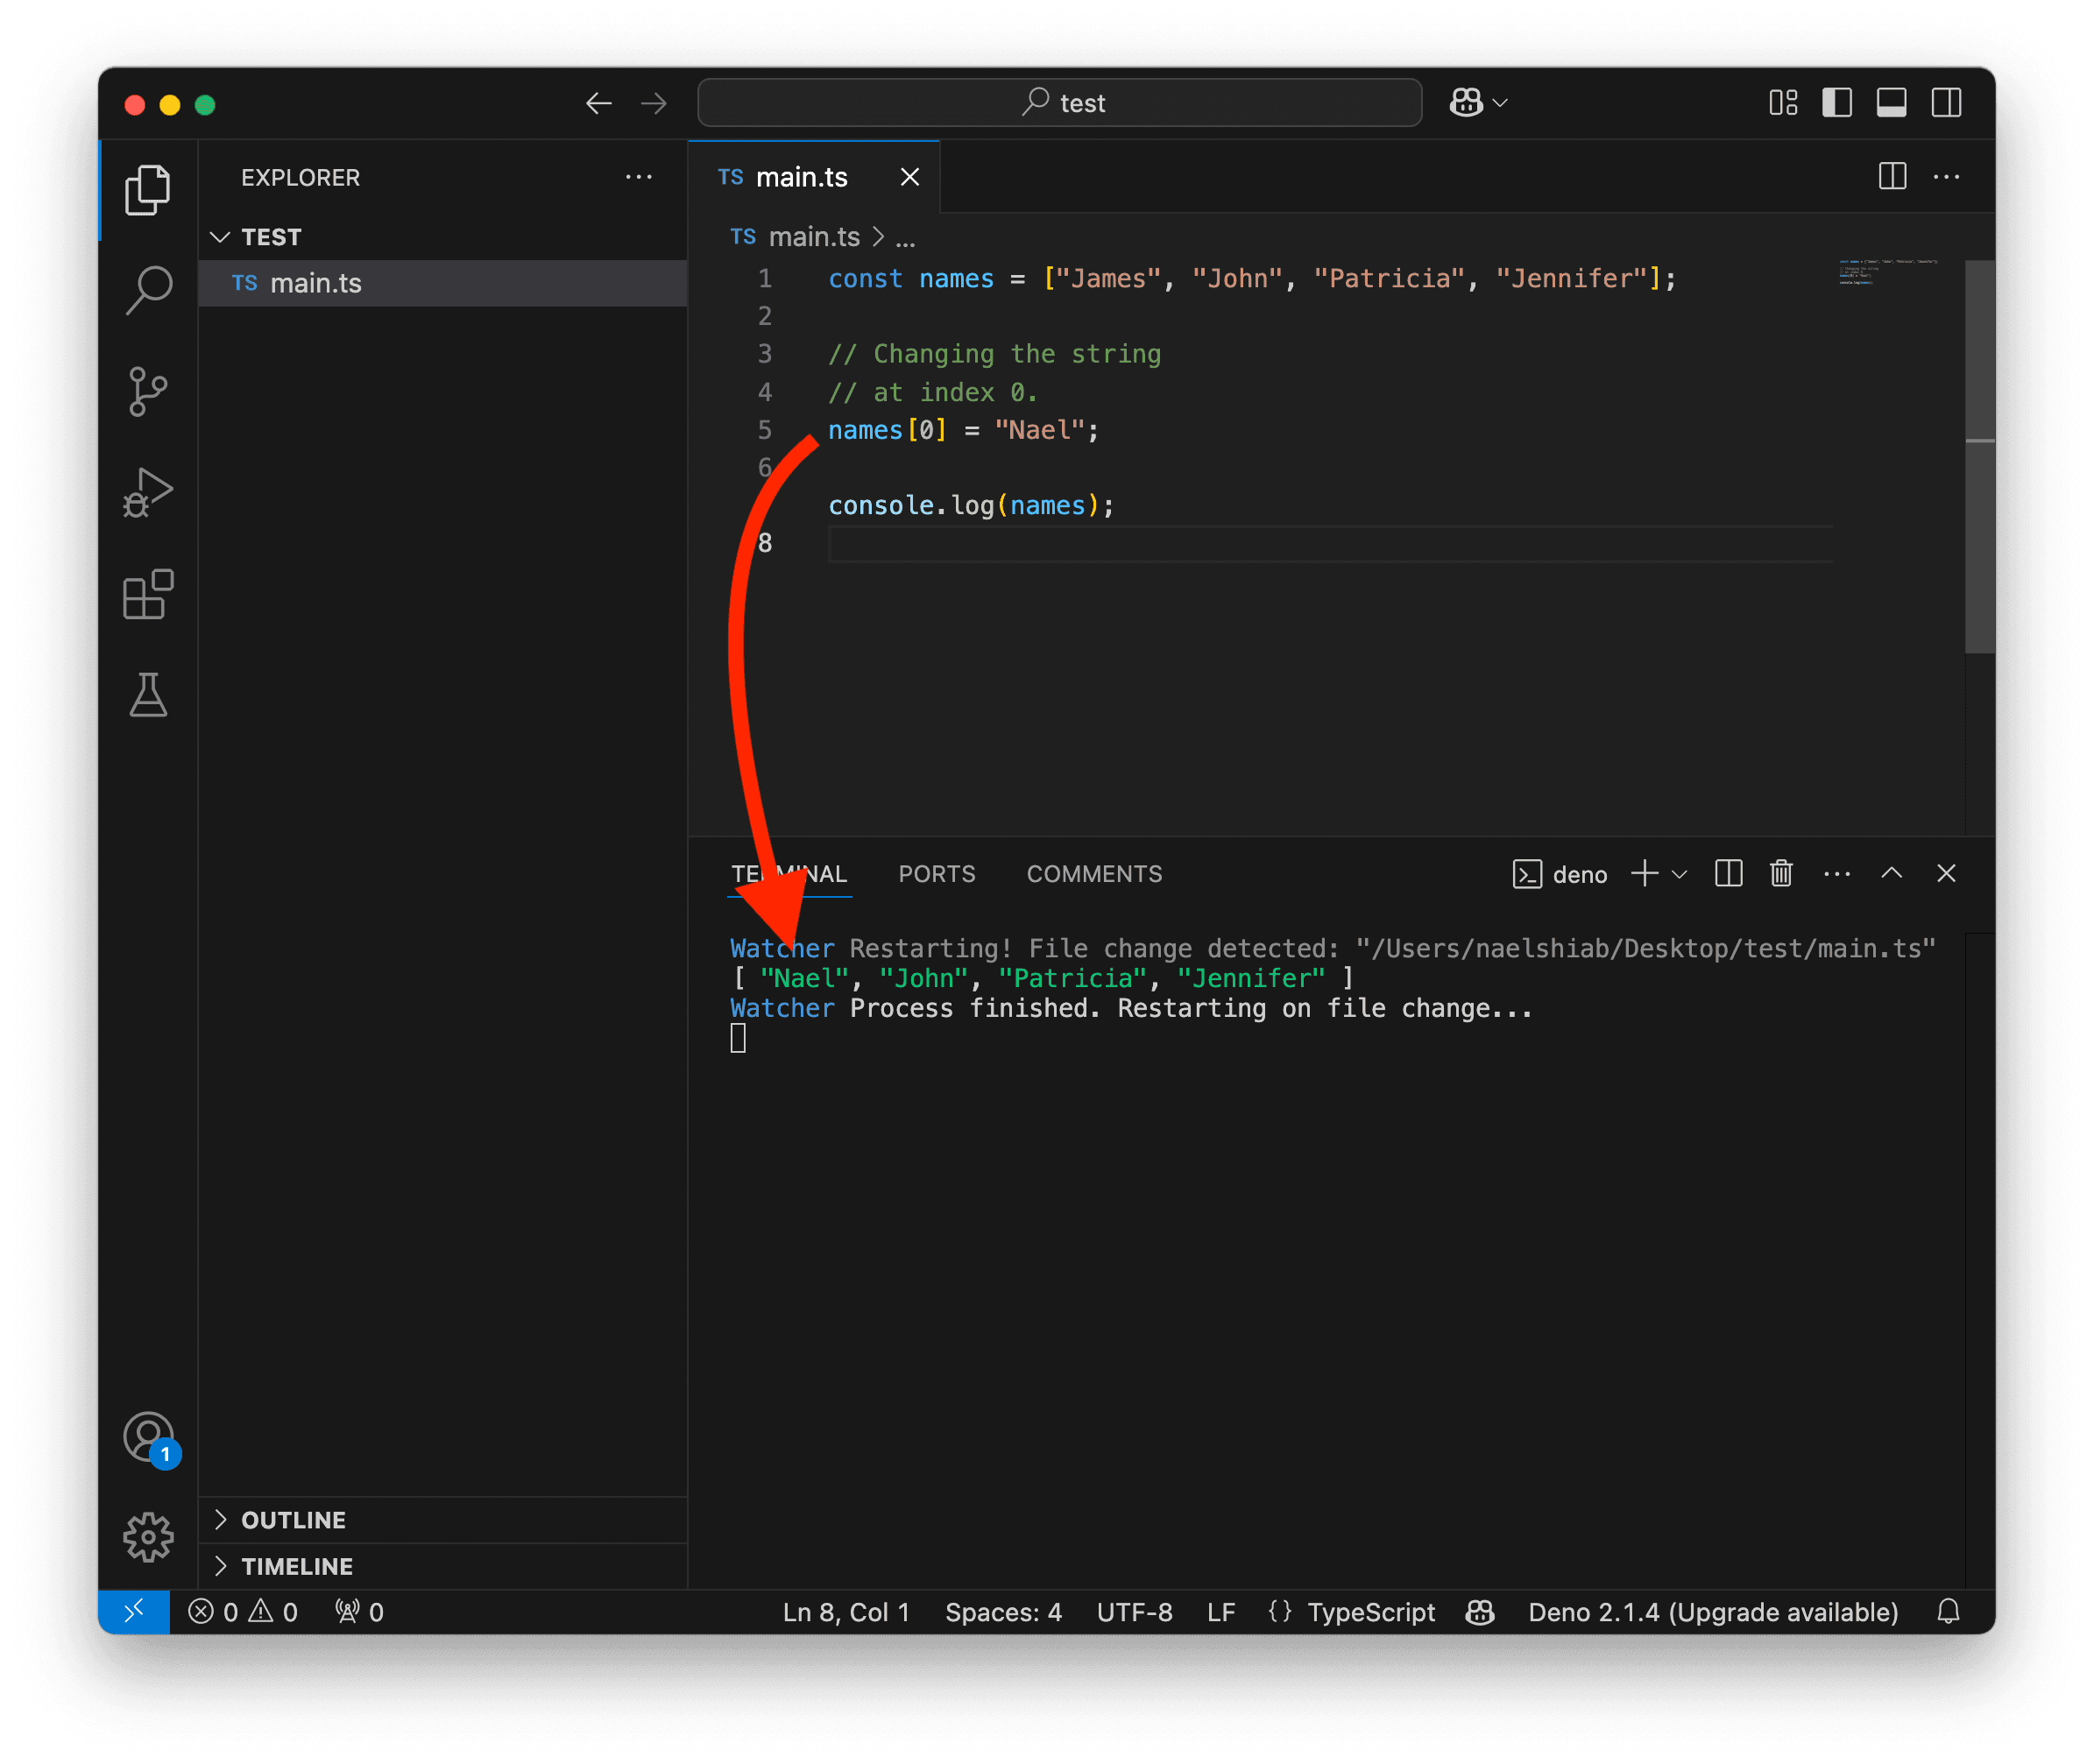Open remote window button in status bar

(134, 1611)
